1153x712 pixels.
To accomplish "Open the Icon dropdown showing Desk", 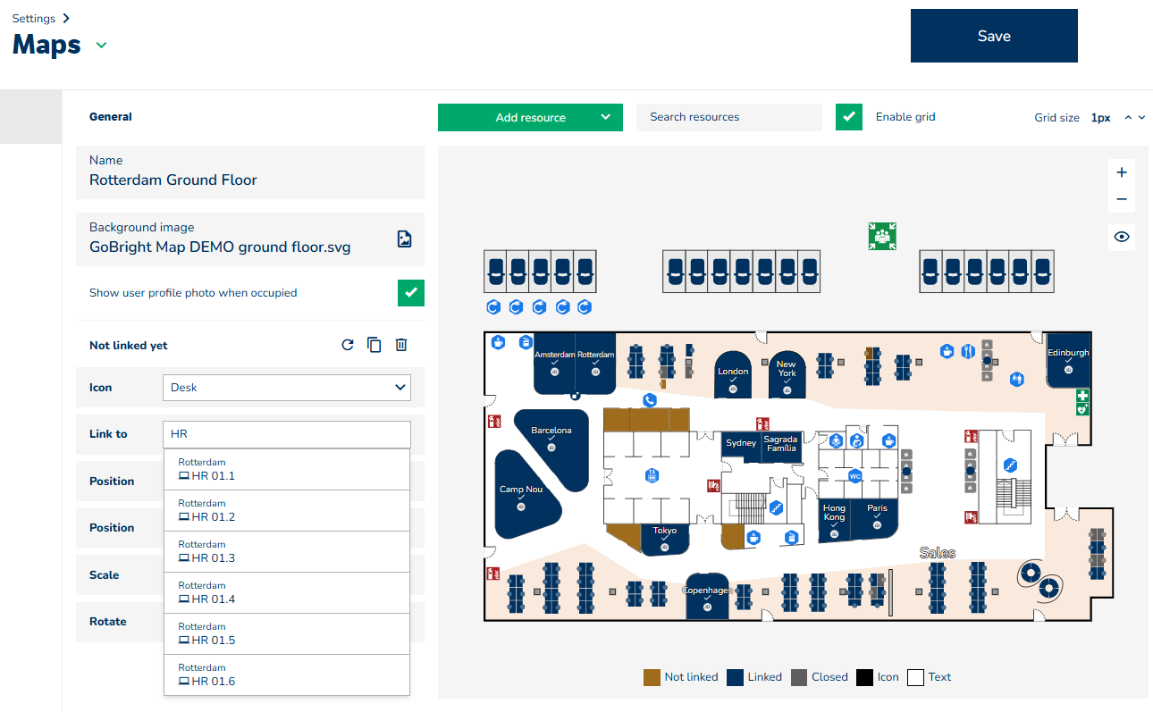I will (286, 388).
